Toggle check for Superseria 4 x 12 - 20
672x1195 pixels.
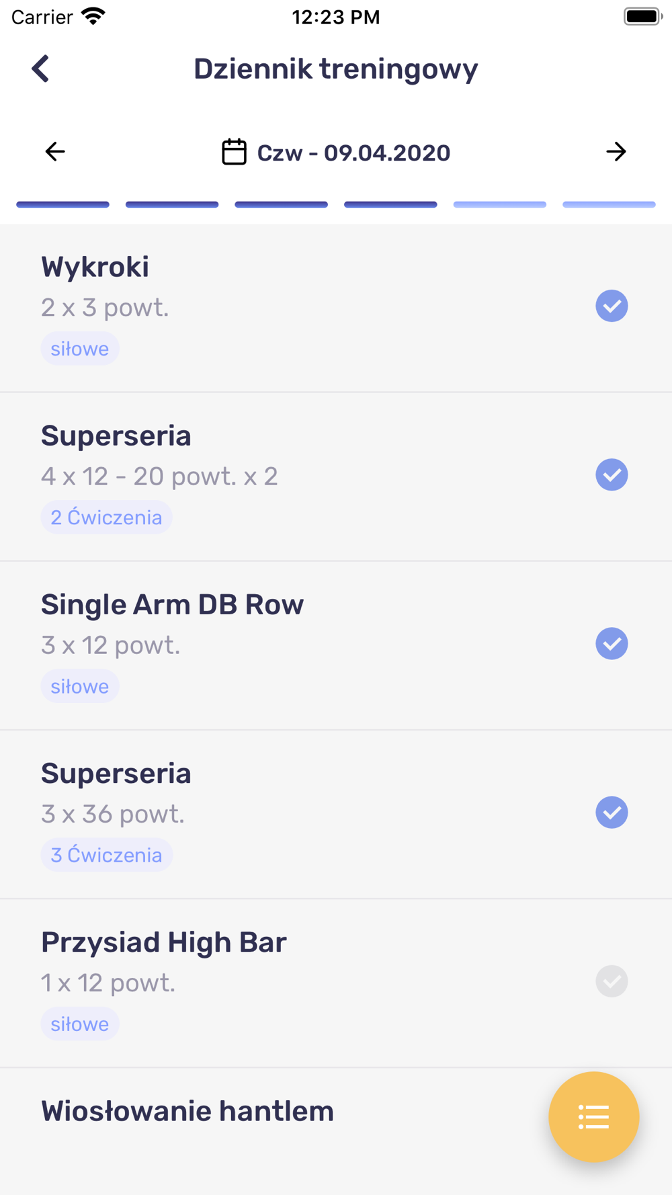612,475
